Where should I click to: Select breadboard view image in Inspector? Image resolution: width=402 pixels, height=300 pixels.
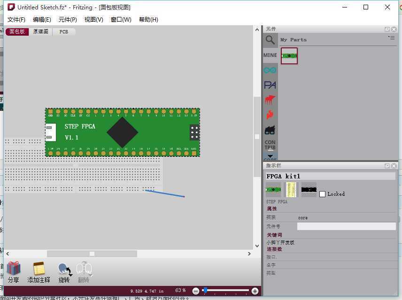point(273,190)
